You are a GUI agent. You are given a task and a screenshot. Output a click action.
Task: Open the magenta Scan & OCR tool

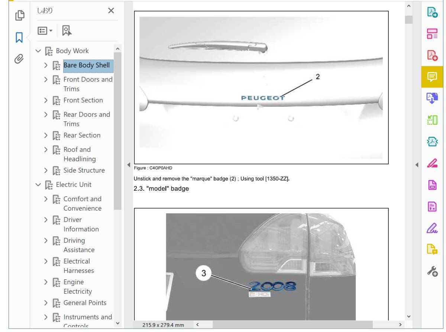coord(432,185)
